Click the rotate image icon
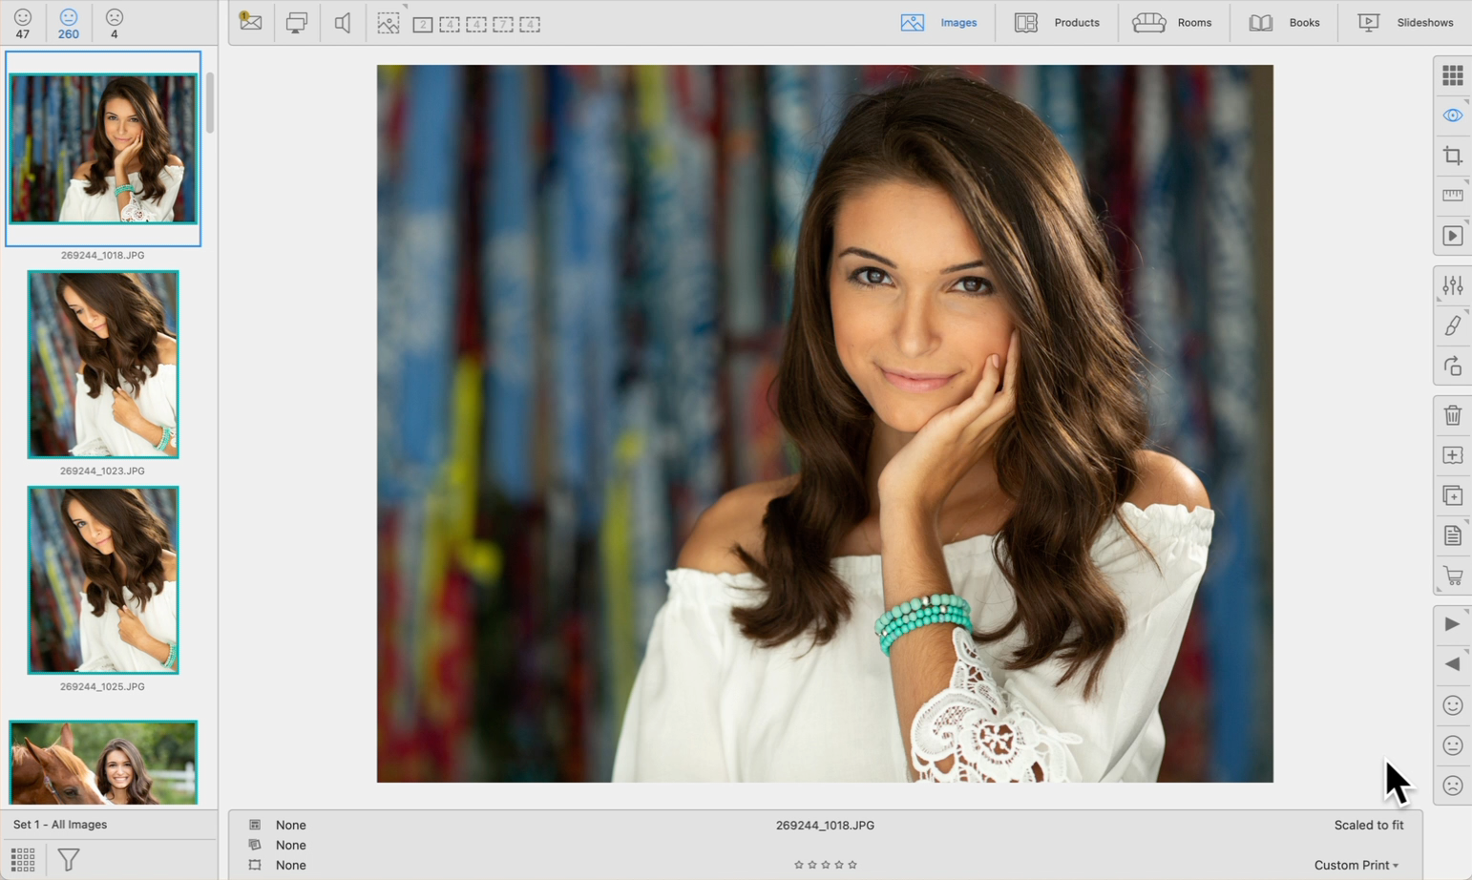 pyautogui.click(x=1452, y=367)
